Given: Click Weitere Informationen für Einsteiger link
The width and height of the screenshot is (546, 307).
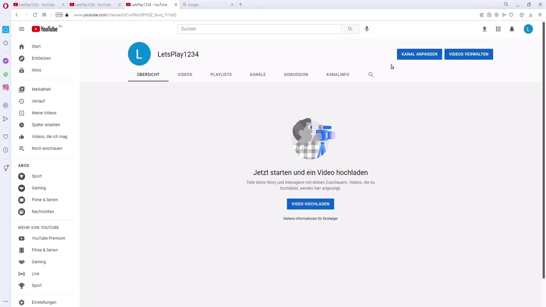Looking at the screenshot, I should pyautogui.click(x=311, y=219).
